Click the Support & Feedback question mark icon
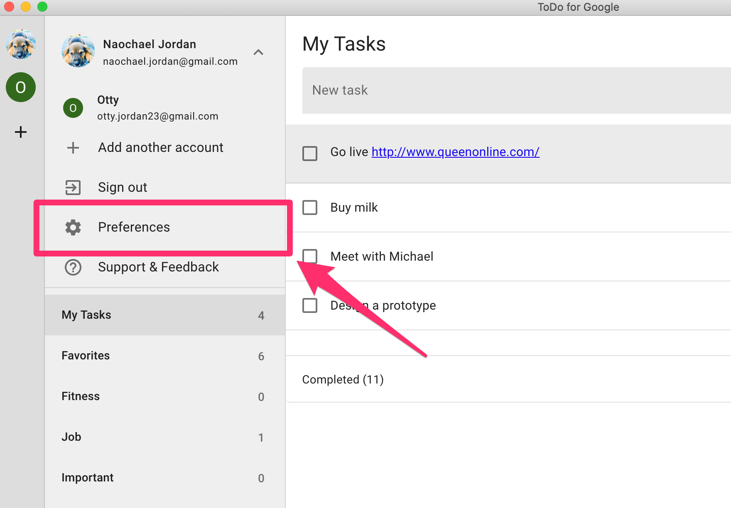 [x=73, y=267]
